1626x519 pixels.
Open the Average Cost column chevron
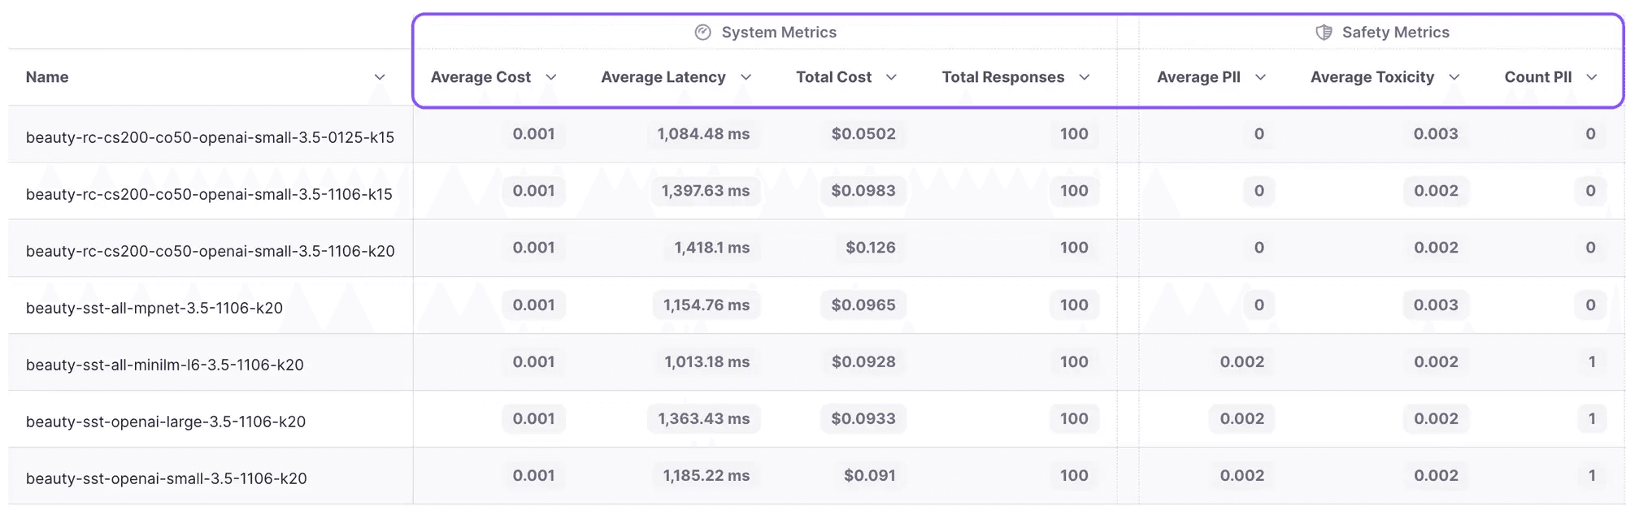click(551, 77)
